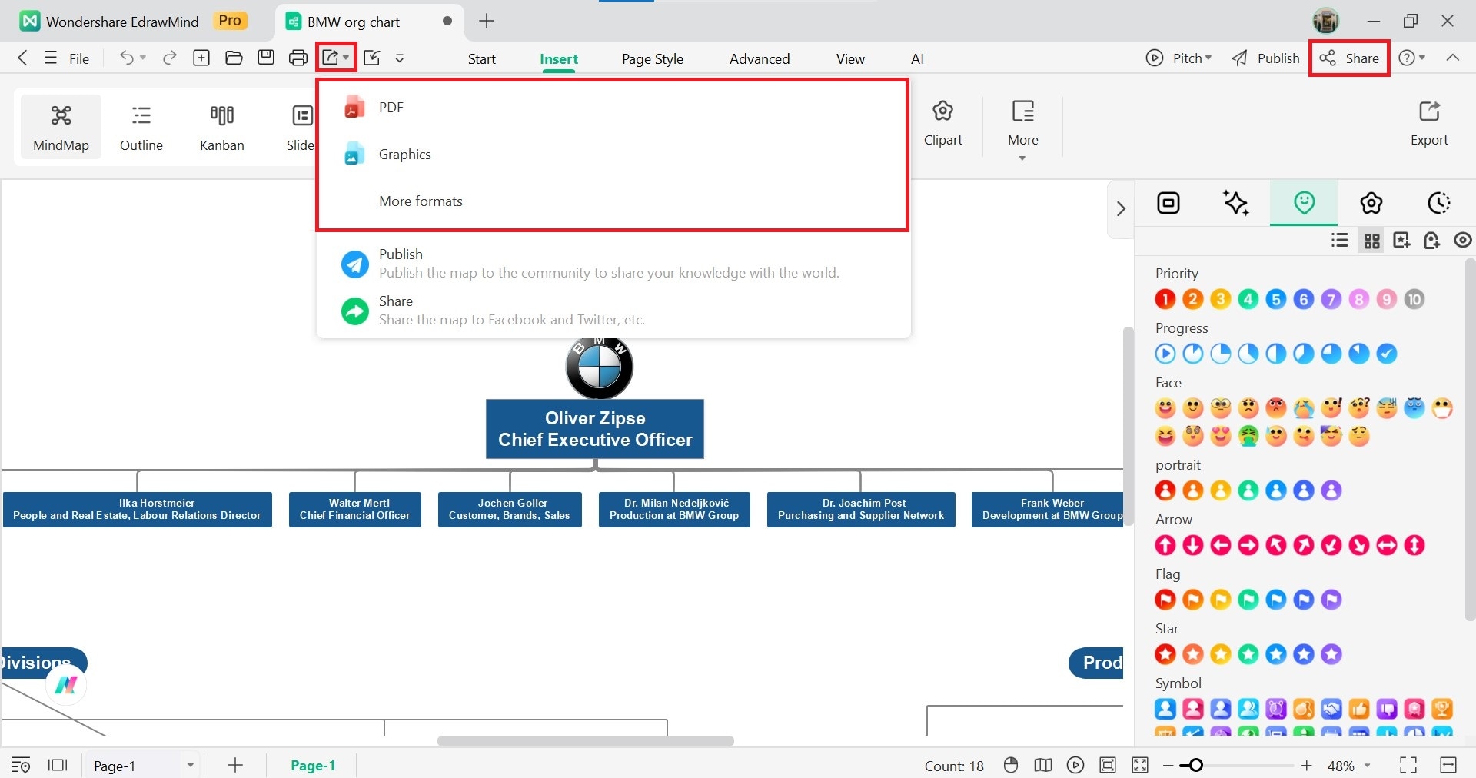Open folder icon in quick toolbar

point(234,58)
